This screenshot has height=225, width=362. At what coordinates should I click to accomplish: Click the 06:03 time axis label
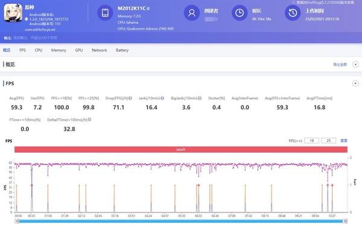198,216
